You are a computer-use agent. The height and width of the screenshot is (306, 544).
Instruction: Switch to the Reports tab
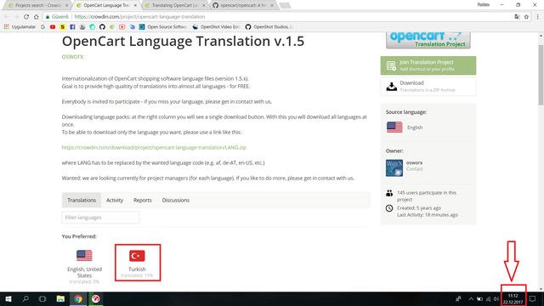pos(142,201)
